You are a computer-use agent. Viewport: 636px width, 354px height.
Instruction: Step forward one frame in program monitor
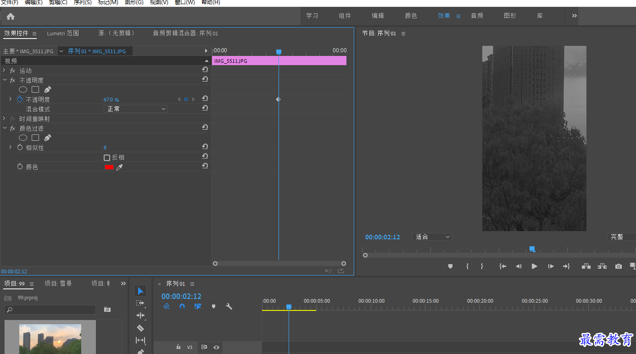coord(551,266)
